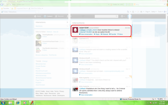Open the @niqab_lovers mention link
The width and height of the screenshot is (168, 105).
click(92, 30)
